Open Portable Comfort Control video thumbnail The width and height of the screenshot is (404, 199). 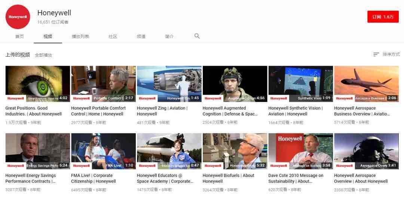point(103,84)
